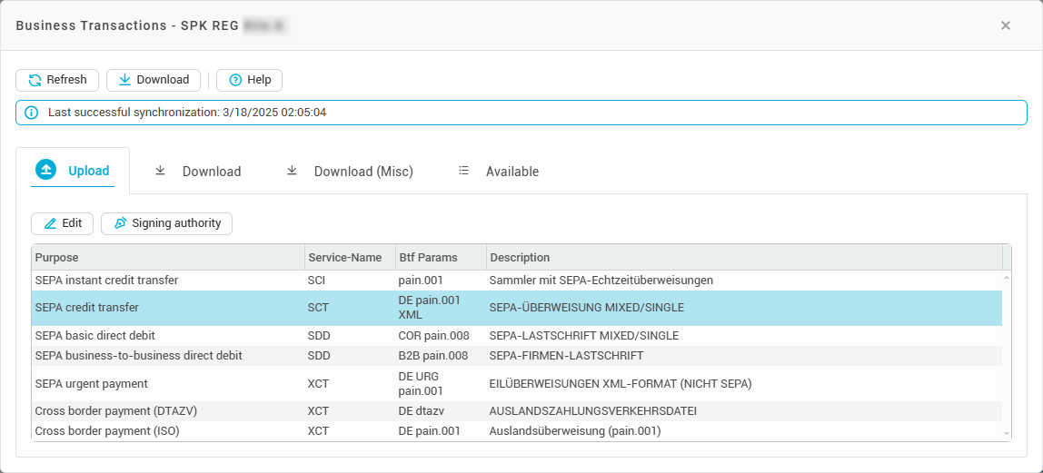Click the Refresh circular arrows icon

click(x=35, y=80)
